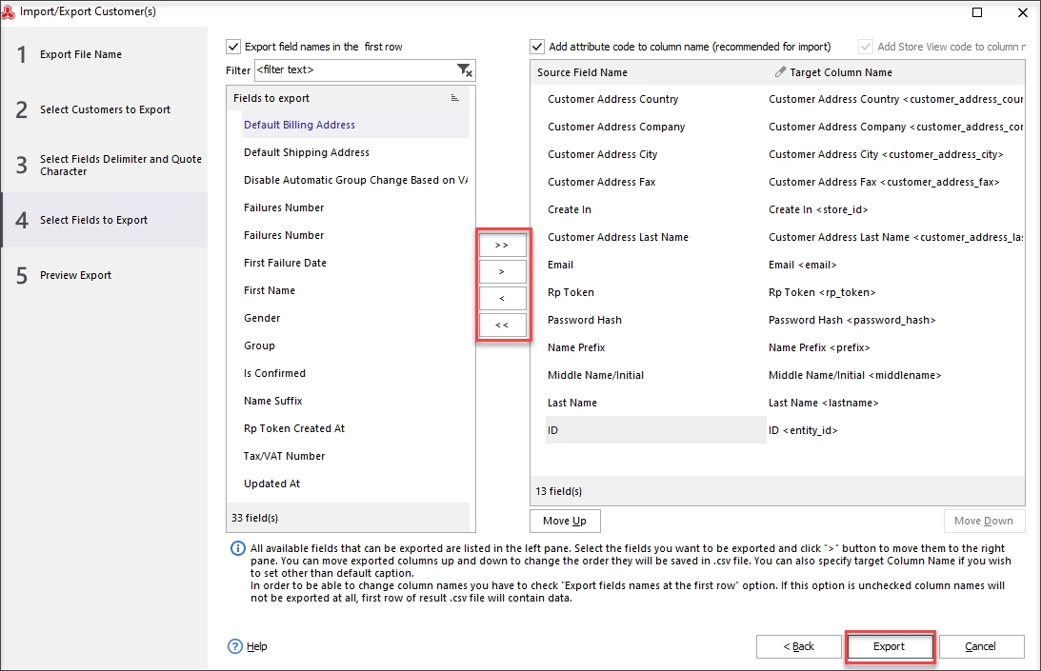Go to step 5 Preview Export

(104, 275)
